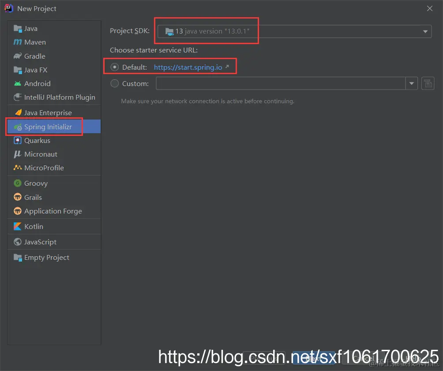
Task: Click the Java FX folder icon
Action: click(x=18, y=70)
